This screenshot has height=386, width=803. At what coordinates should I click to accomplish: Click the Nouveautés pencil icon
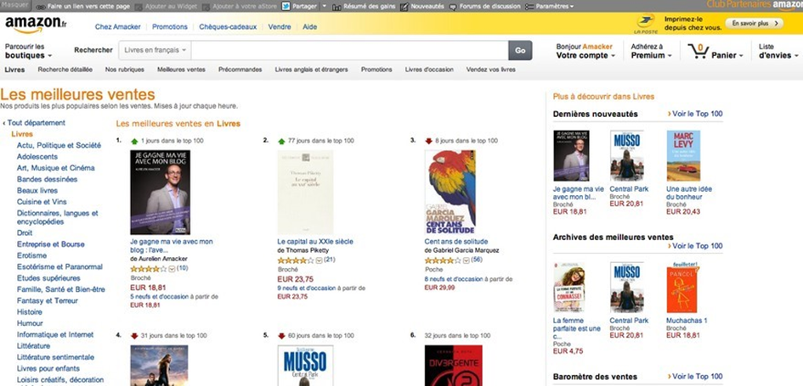coord(404,7)
